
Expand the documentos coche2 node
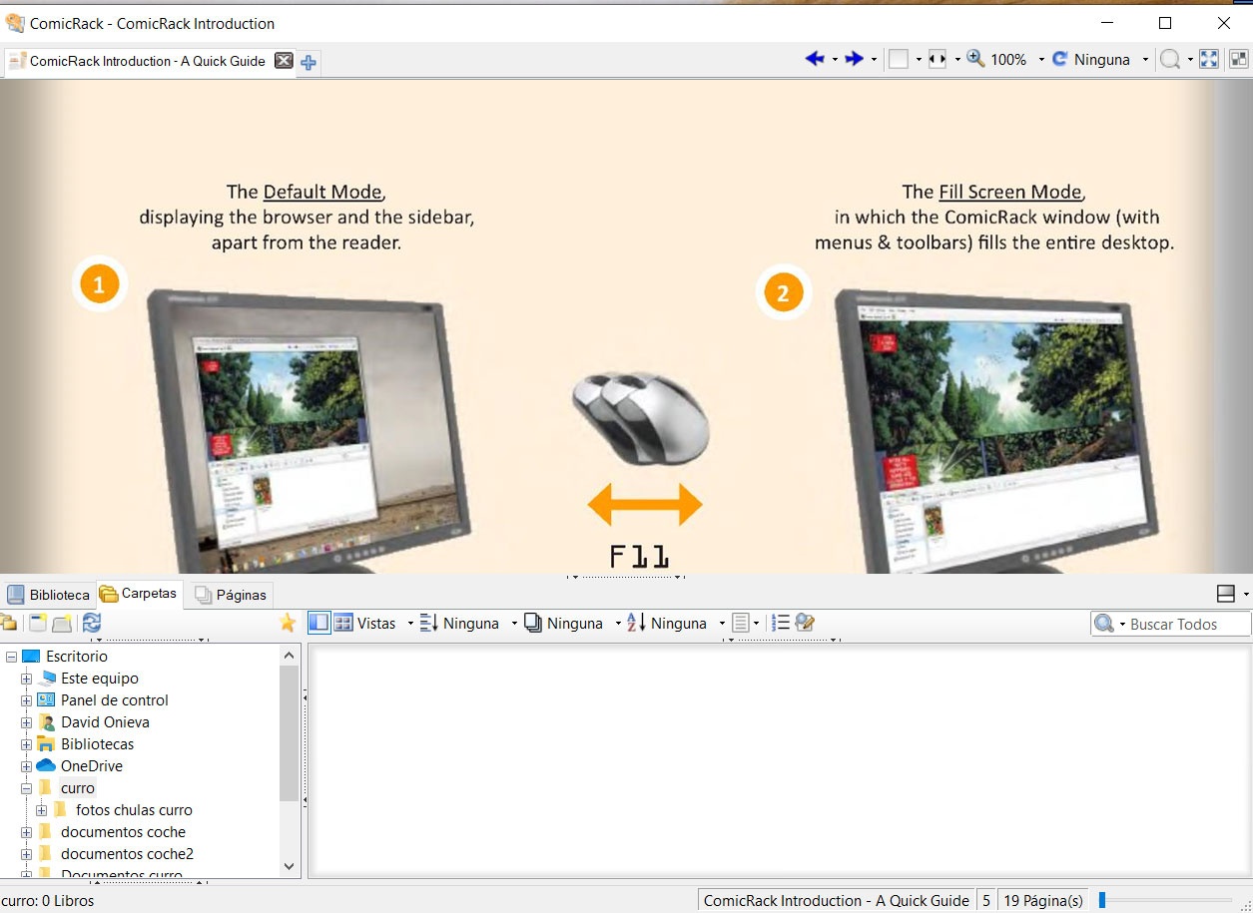(26, 854)
